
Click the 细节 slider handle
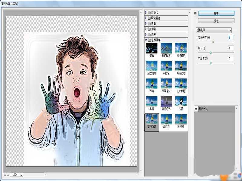[211, 52]
